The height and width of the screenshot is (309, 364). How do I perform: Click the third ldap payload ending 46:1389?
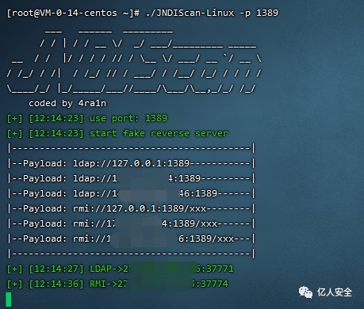[x=132, y=193]
